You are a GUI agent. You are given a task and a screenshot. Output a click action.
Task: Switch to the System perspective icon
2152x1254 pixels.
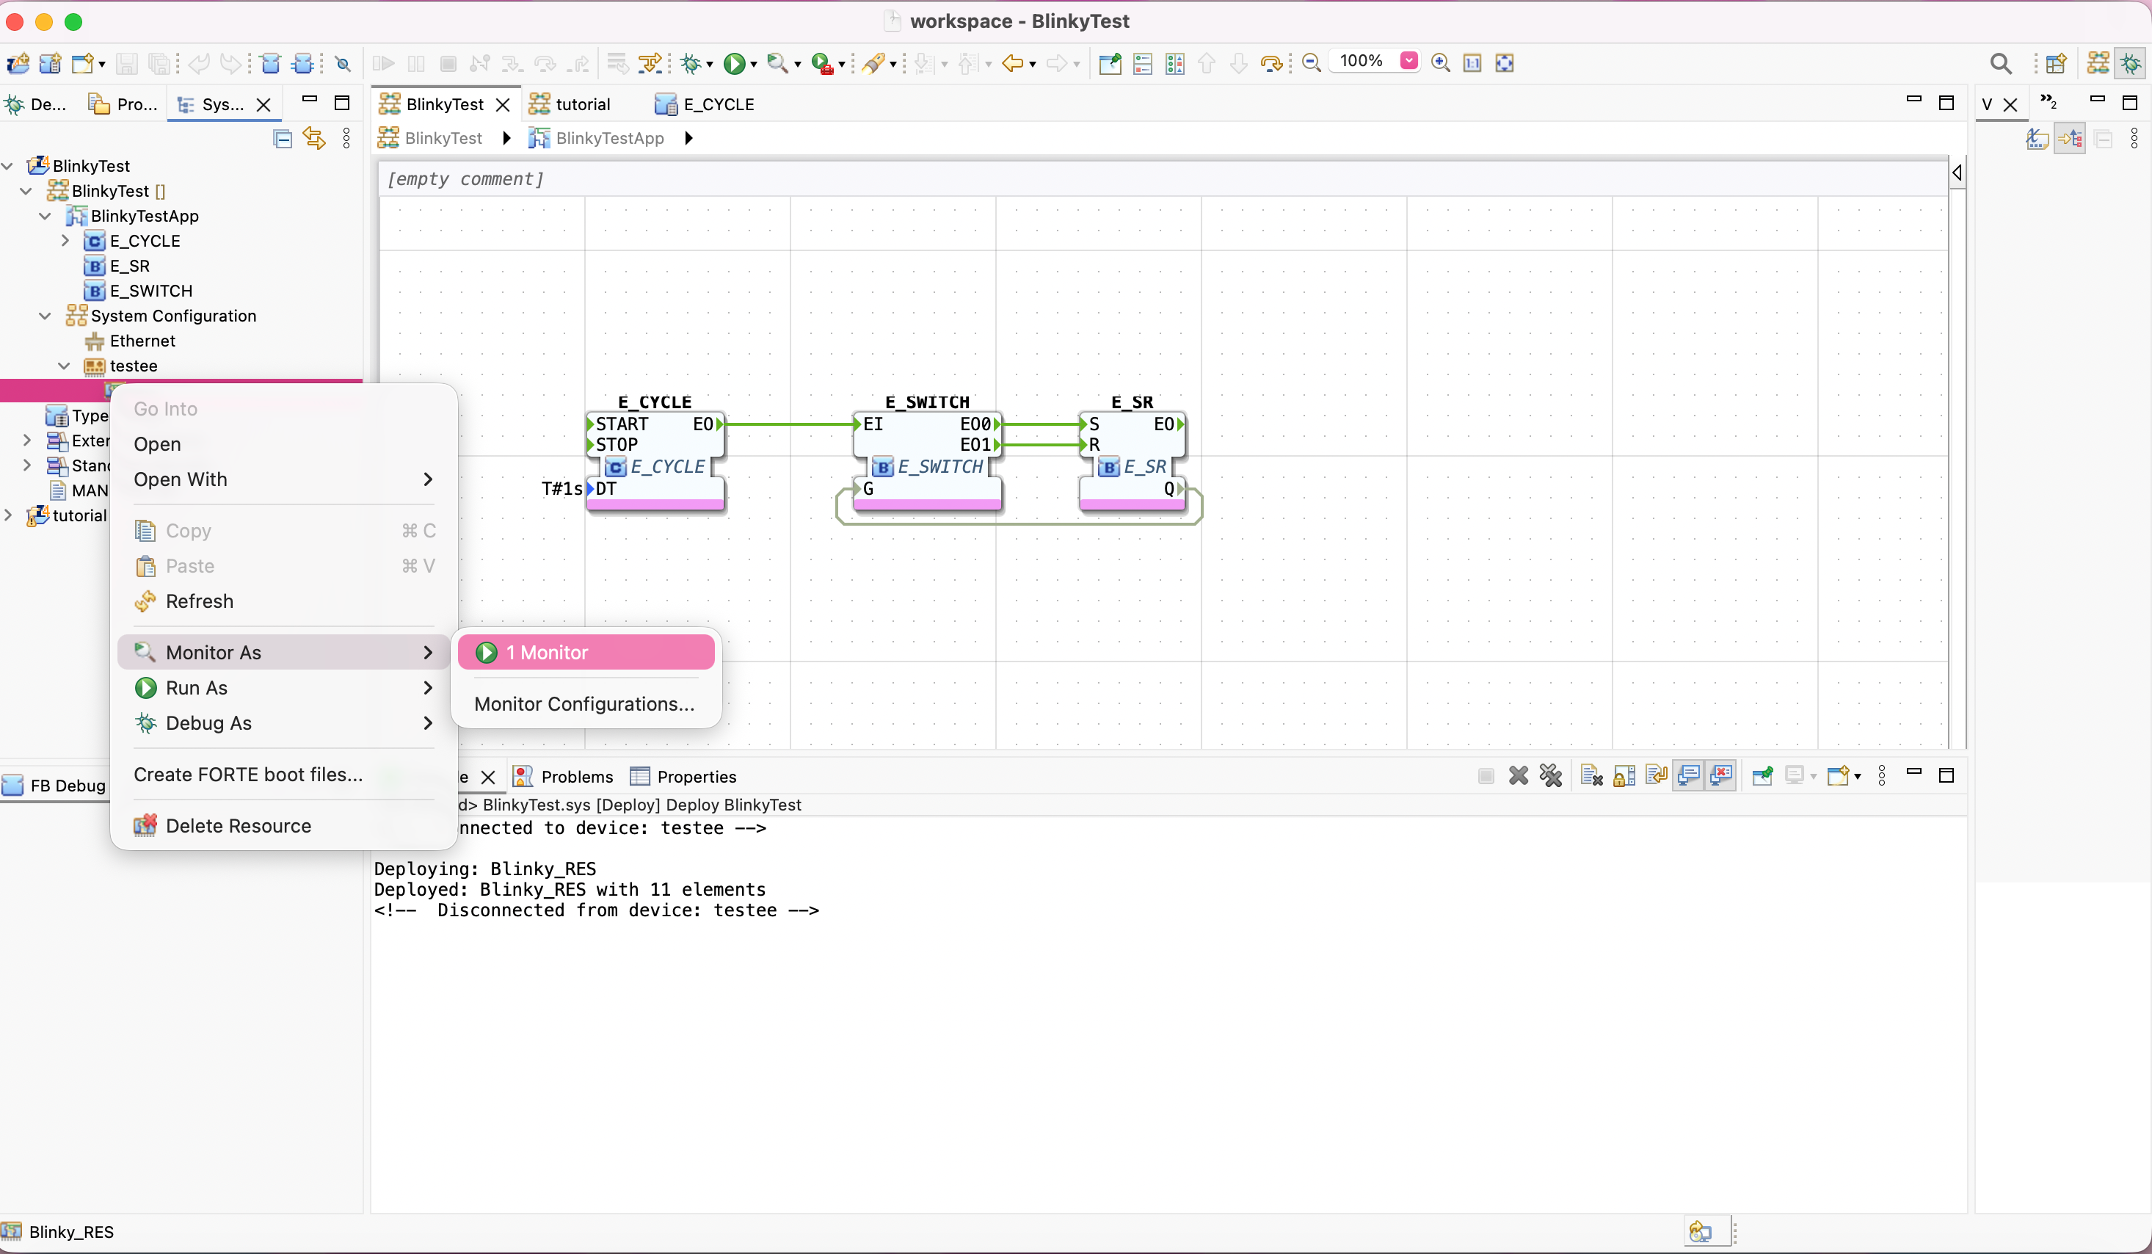pyautogui.click(x=2098, y=63)
